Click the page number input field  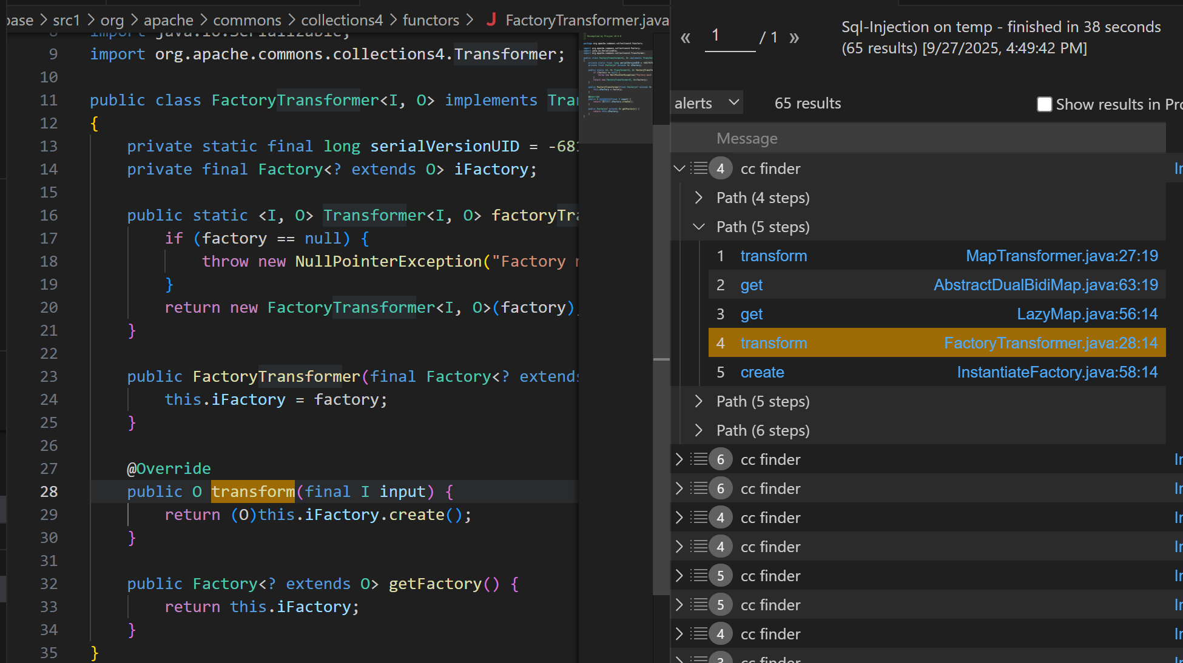pyautogui.click(x=730, y=36)
